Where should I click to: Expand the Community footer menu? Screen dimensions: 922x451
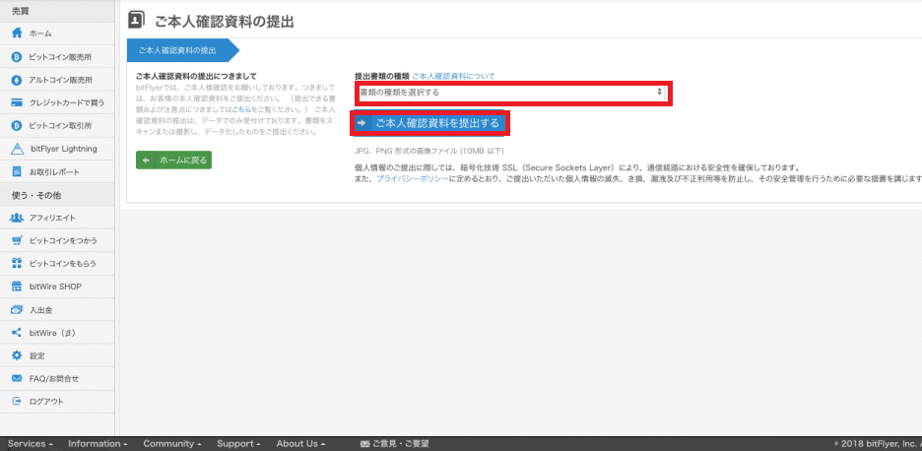pos(172,444)
